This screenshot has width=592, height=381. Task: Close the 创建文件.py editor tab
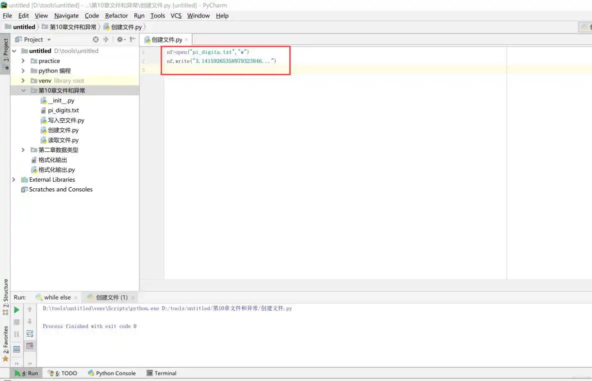click(186, 39)
